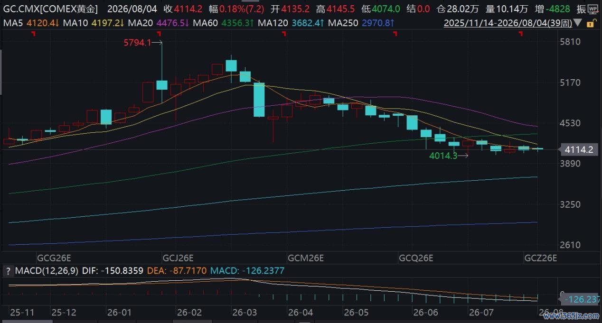Click the MACD(12,26,9) indicator name

[x=46, y=271]
